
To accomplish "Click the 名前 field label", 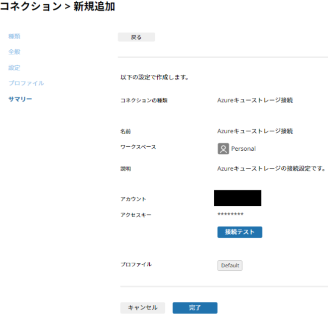I will coord(126,131).
